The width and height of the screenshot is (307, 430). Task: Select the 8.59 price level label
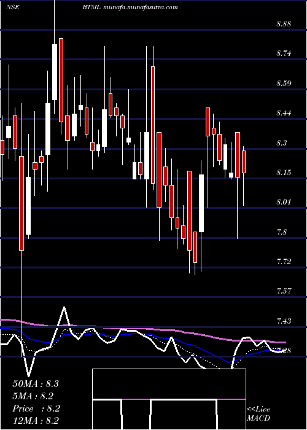point(284,84)
